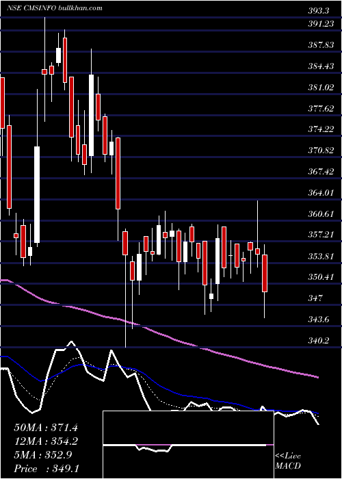This screenshot has height=479, width=342.
Task: Click the 50MA : 371.4 readout
Action: click(46, 427)
